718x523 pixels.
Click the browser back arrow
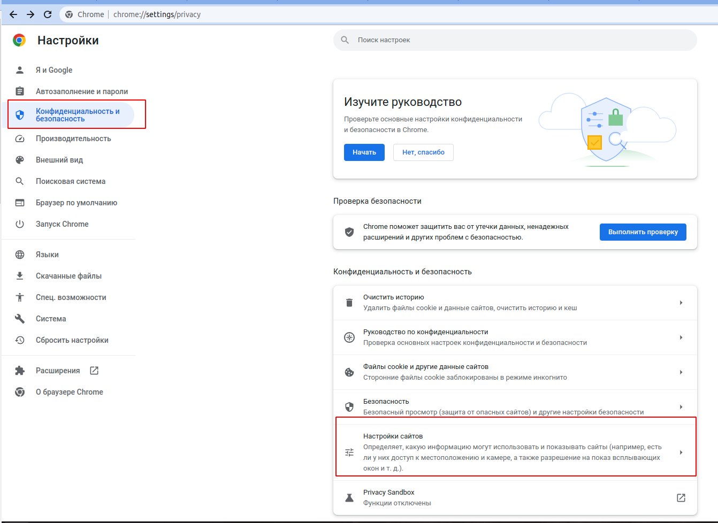click(13, 14)
